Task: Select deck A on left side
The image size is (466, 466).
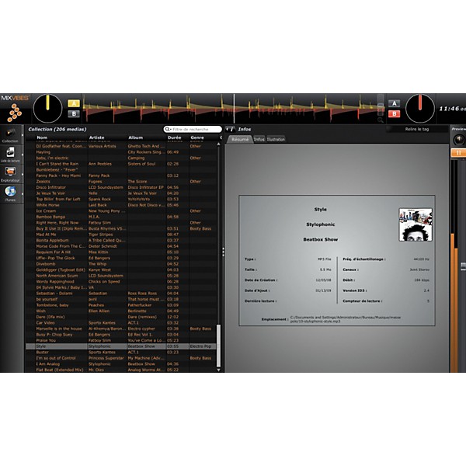Action: click(x=74, y=103)
